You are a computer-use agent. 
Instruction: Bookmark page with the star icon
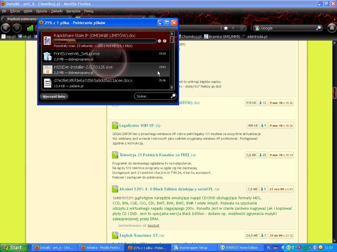coord(226,28)
